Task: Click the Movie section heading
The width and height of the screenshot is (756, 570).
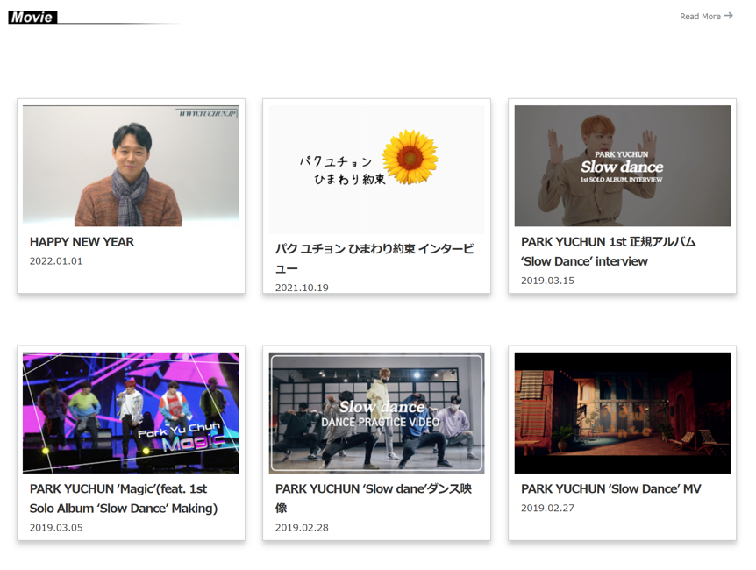Action: point(32,17)
